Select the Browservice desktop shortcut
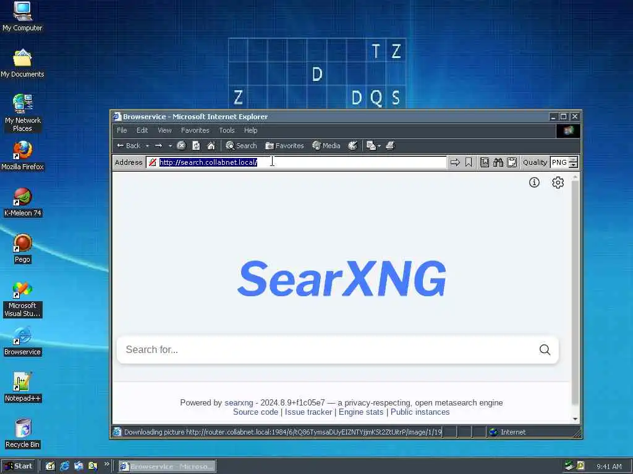633x474 pixels. (x=22, y=341)
